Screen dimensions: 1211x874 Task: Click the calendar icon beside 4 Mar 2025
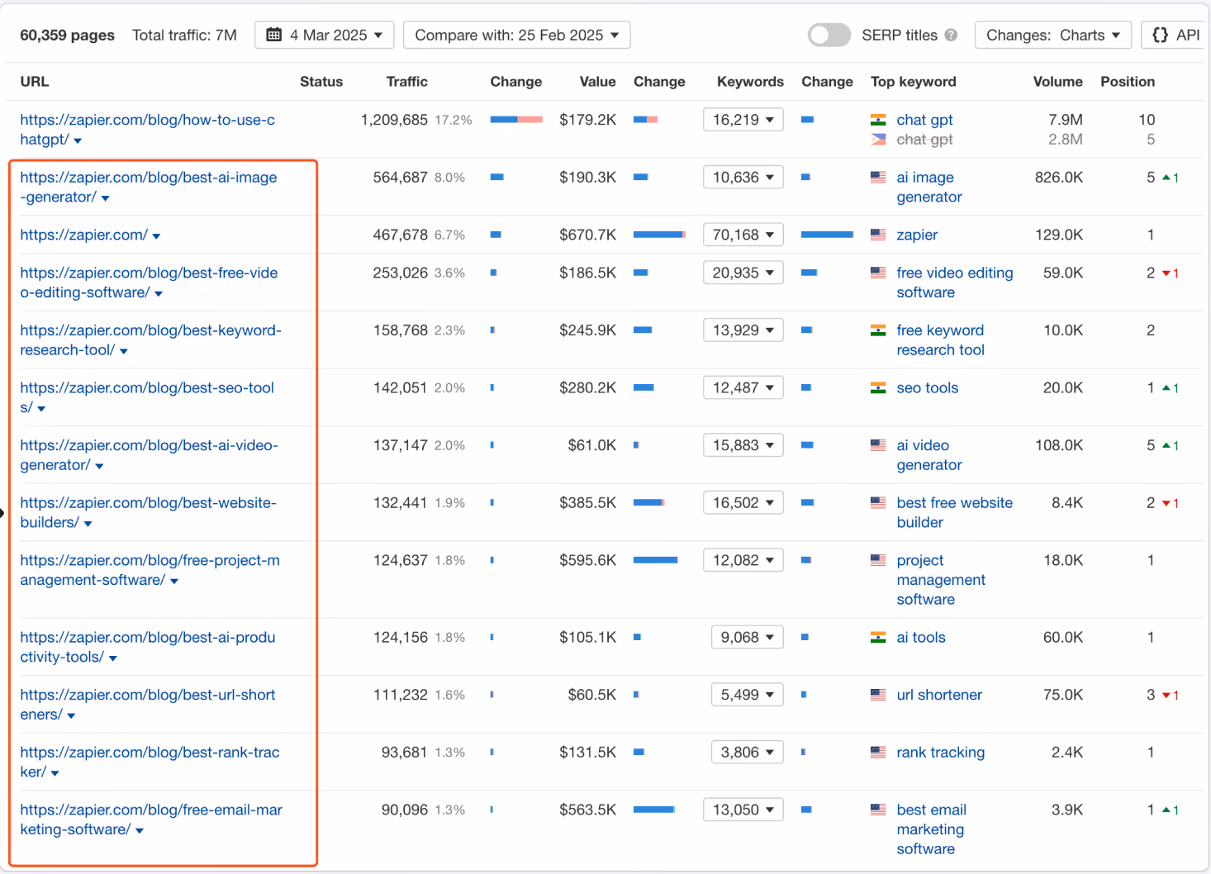tap(273, 35)
